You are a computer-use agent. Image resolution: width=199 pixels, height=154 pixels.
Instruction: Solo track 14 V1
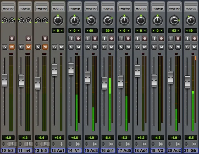pos(71,47)
